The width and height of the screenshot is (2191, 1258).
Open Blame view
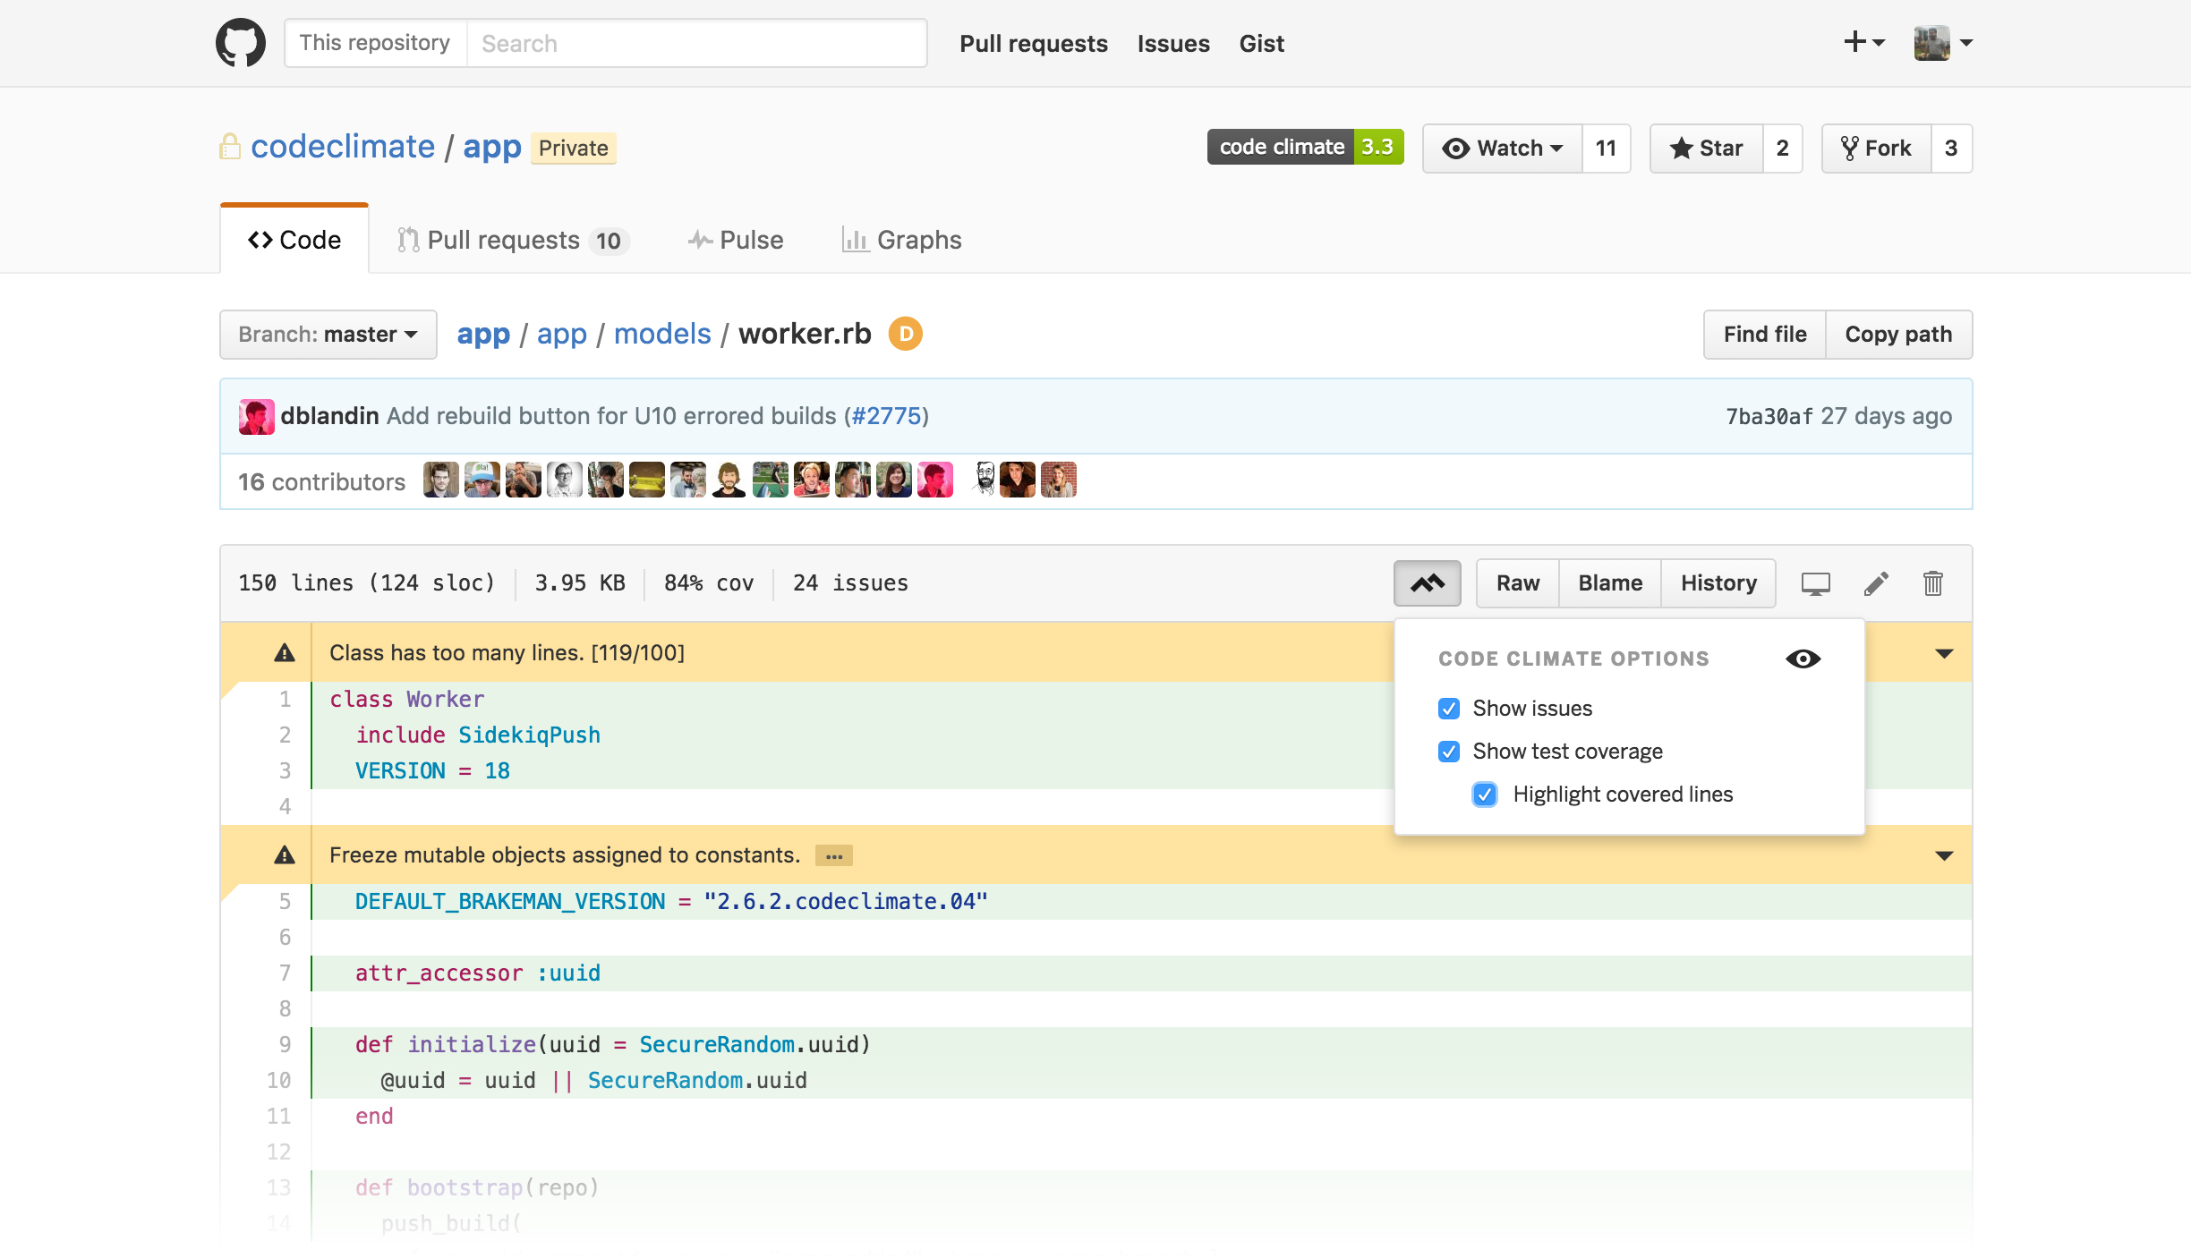point(1610,583)
